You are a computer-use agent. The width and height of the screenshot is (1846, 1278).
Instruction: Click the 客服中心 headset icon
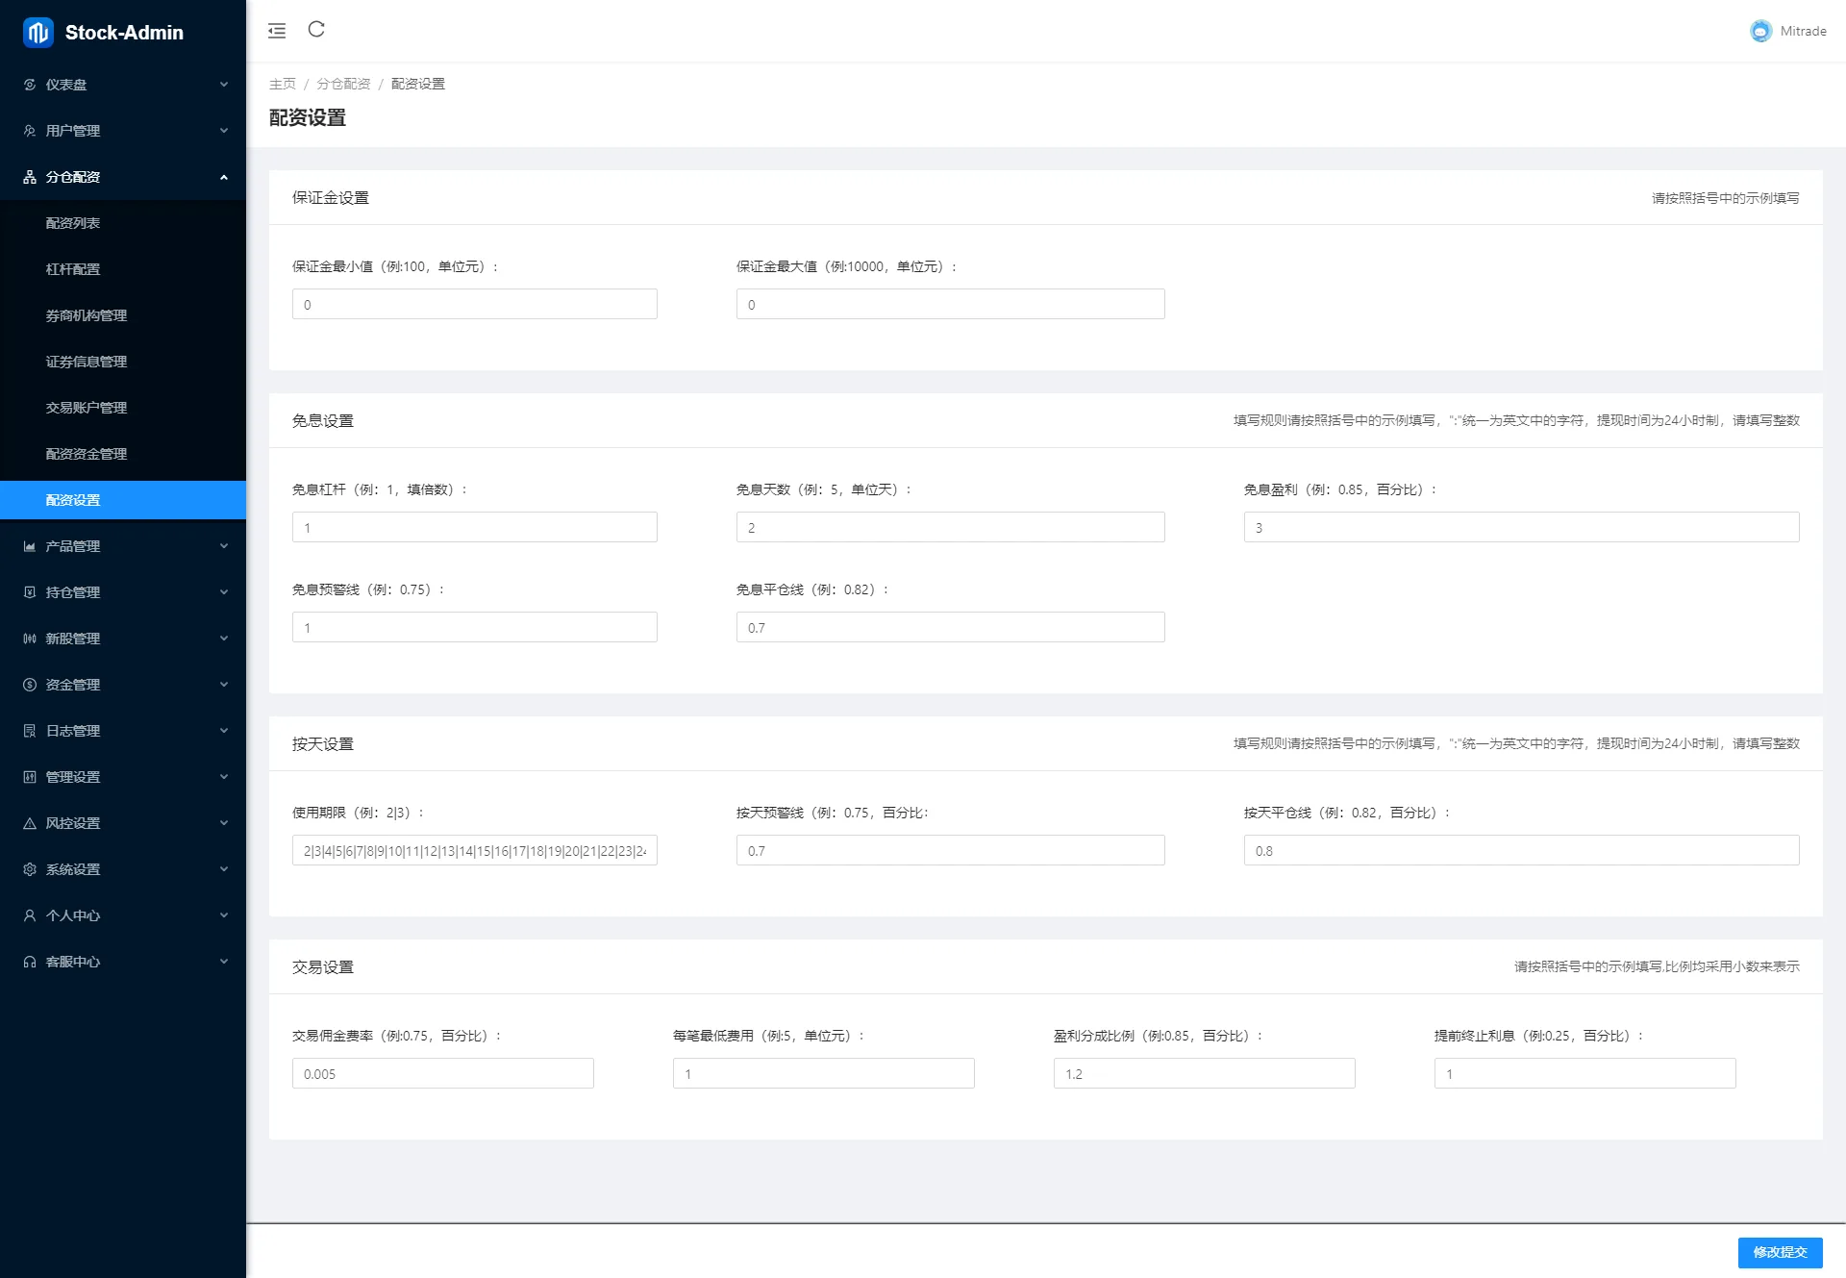point(30,962)
